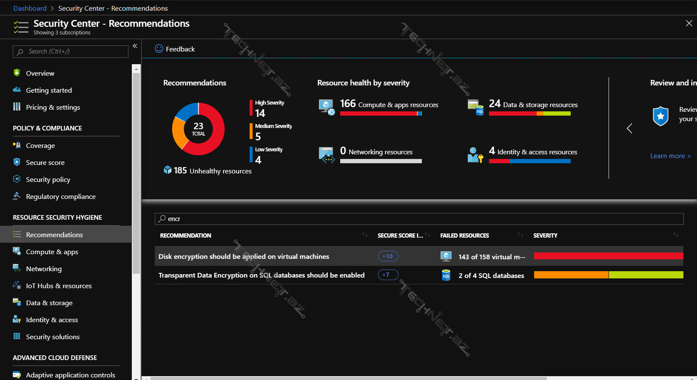Viewport: 697px width, 380px height.
Task: Click the Identity & access resources icon
Action: pyautogui.click(x=475, y=155)
